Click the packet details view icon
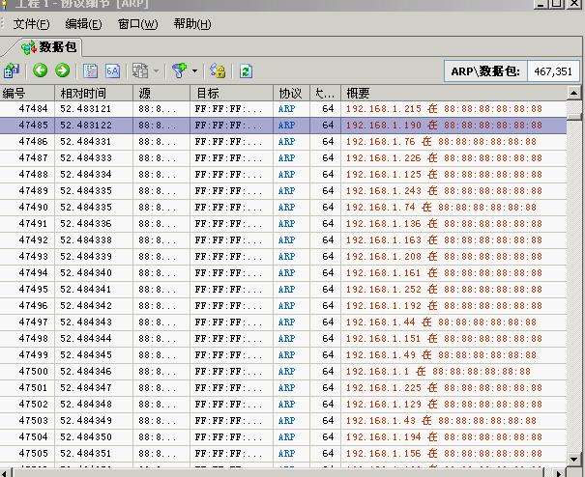The height and width of the screenshot is (477, 585). coord(91,70)
